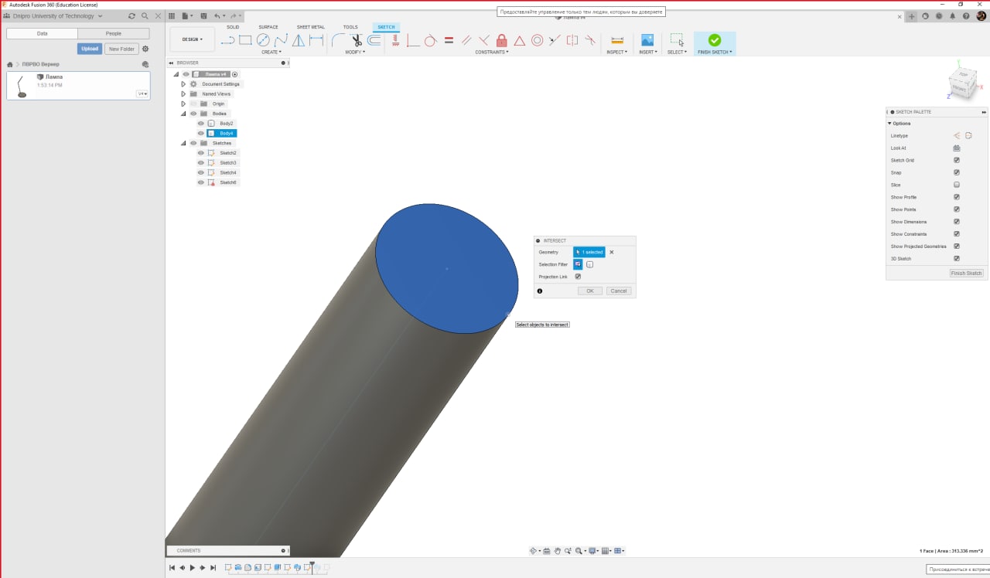Switch to the SOLID tab
The height and width of the screenshot is (578, 990).
233,27
